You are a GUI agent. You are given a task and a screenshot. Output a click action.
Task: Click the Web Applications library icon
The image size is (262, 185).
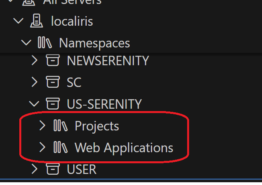61,147
